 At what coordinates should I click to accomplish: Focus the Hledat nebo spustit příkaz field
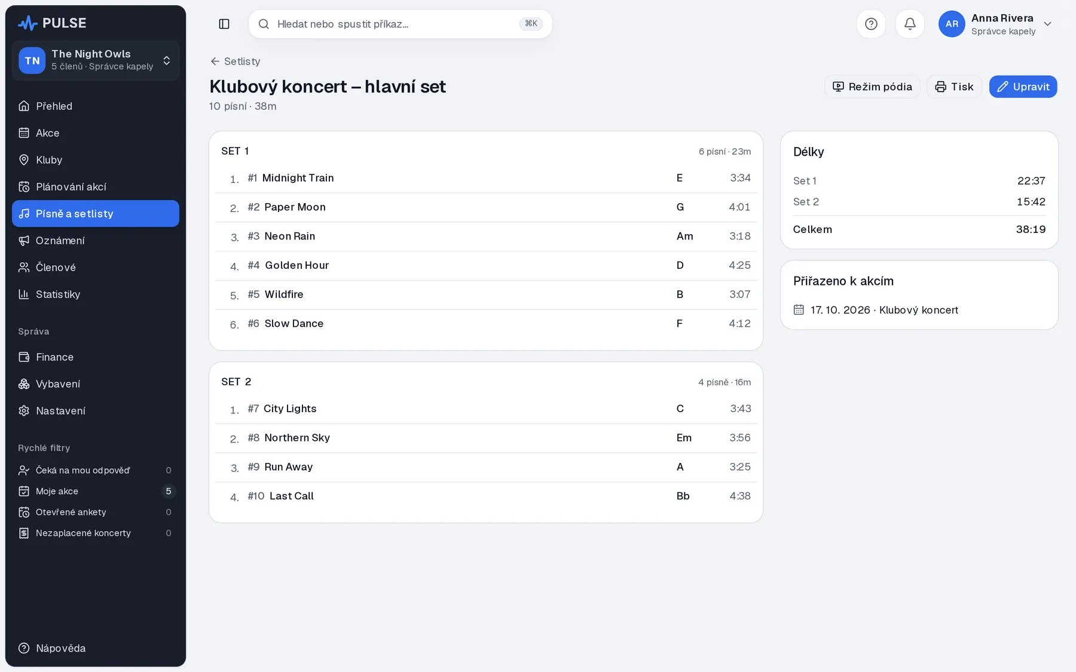400,24
